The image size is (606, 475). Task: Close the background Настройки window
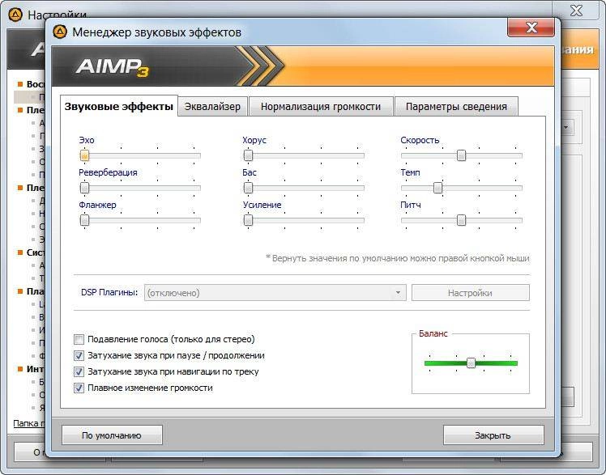click(x=576, y=10)
